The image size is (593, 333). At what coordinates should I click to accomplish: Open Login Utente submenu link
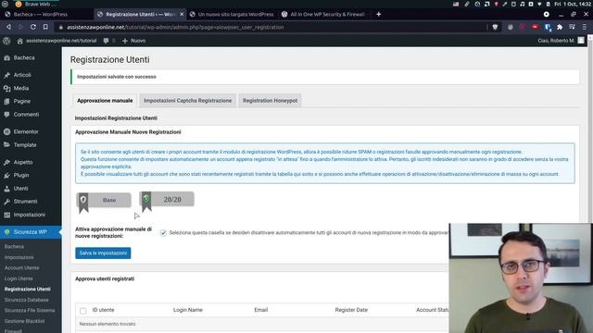click(19, 278)
